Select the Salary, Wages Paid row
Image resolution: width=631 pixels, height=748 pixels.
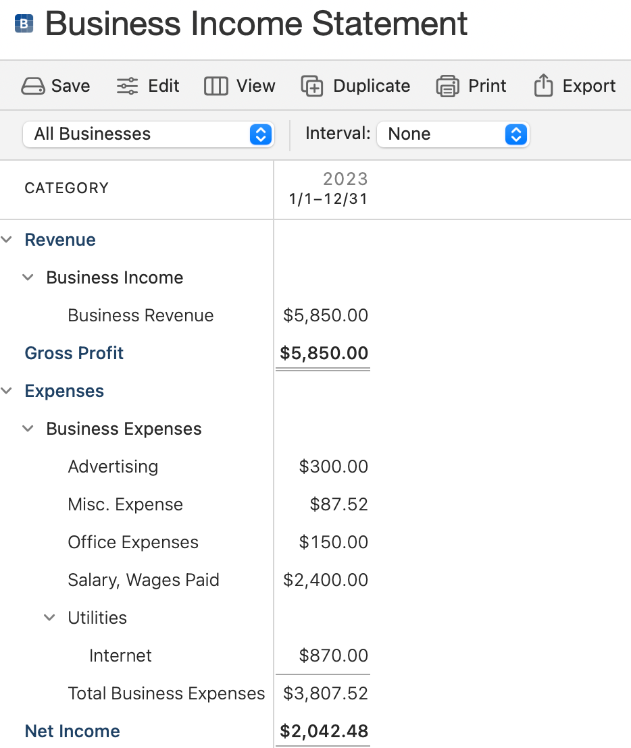[143, 580]
